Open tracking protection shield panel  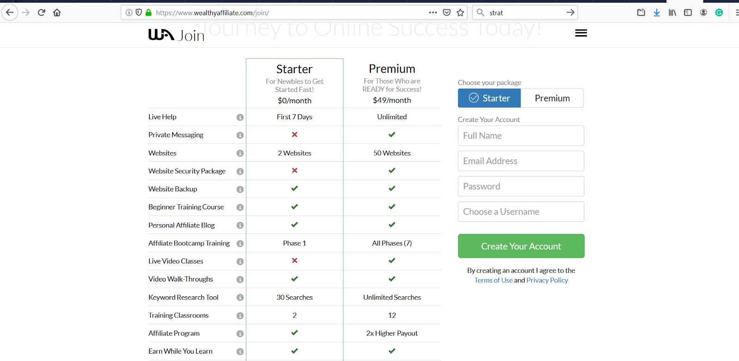point(139,12)
